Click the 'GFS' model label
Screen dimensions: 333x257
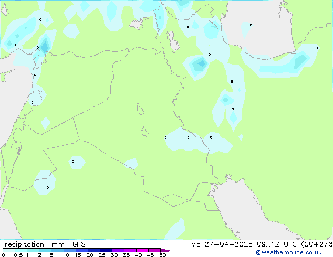pyautogui.click(x=79, y=244)
